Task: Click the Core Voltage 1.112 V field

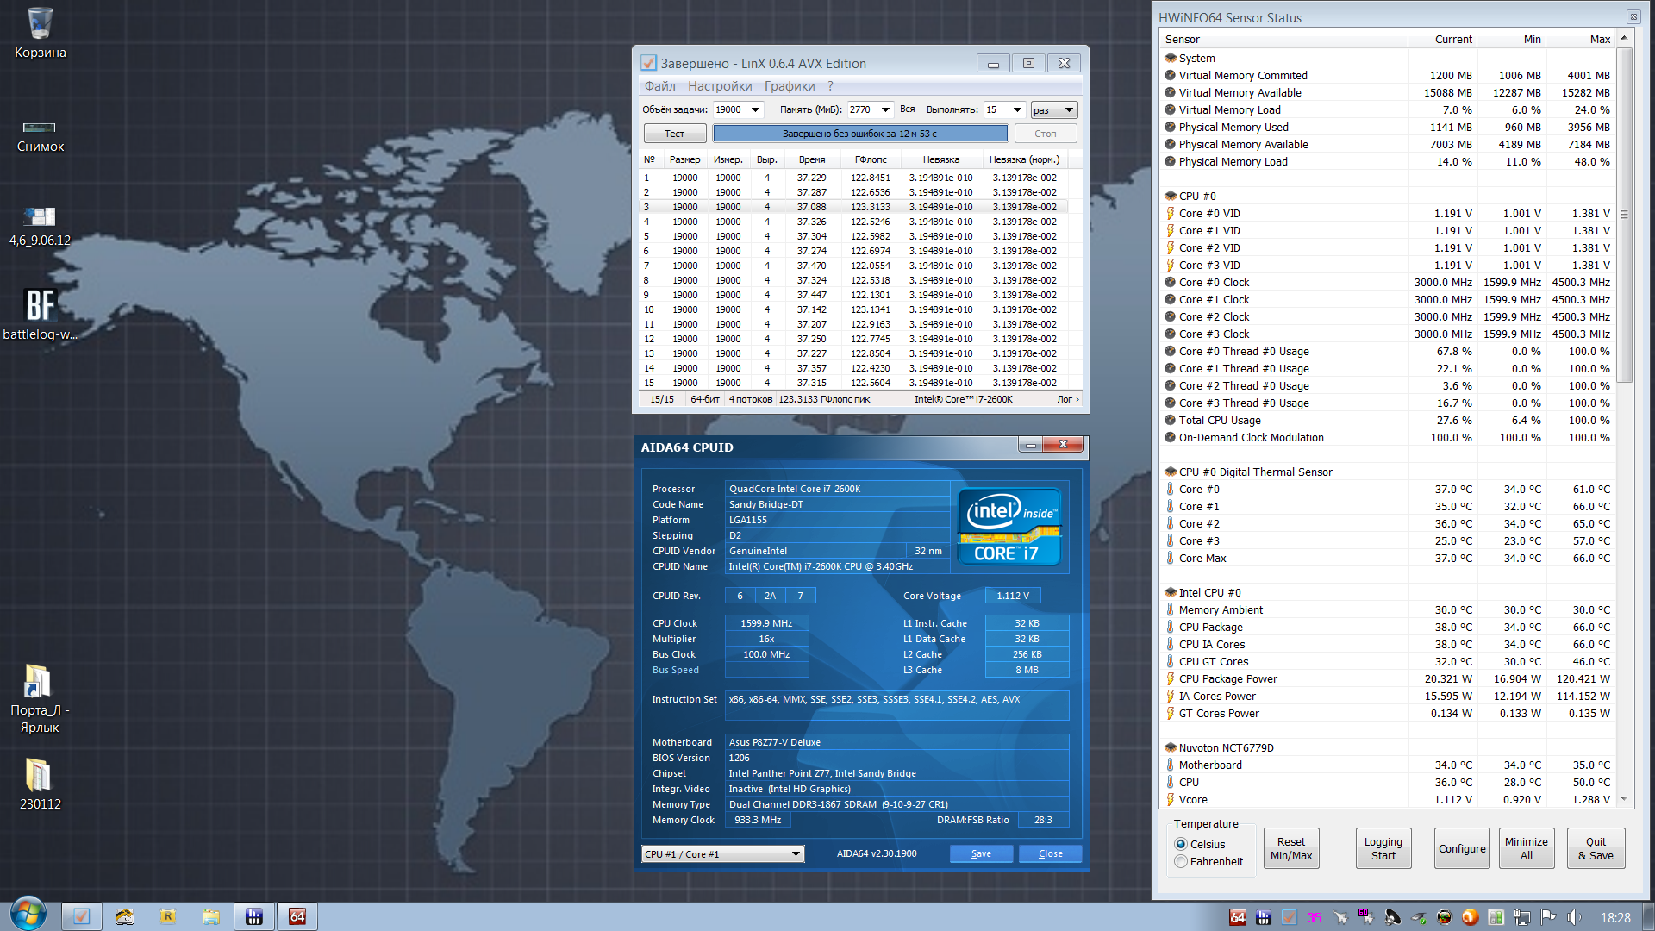Action: tap(1013, 596)
